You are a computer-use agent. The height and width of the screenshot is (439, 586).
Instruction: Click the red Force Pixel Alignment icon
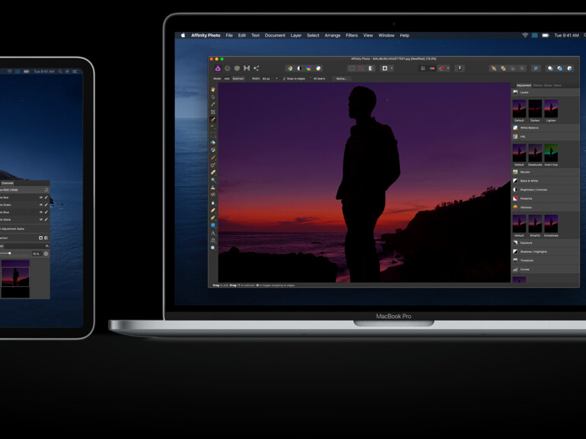point(432,68)
